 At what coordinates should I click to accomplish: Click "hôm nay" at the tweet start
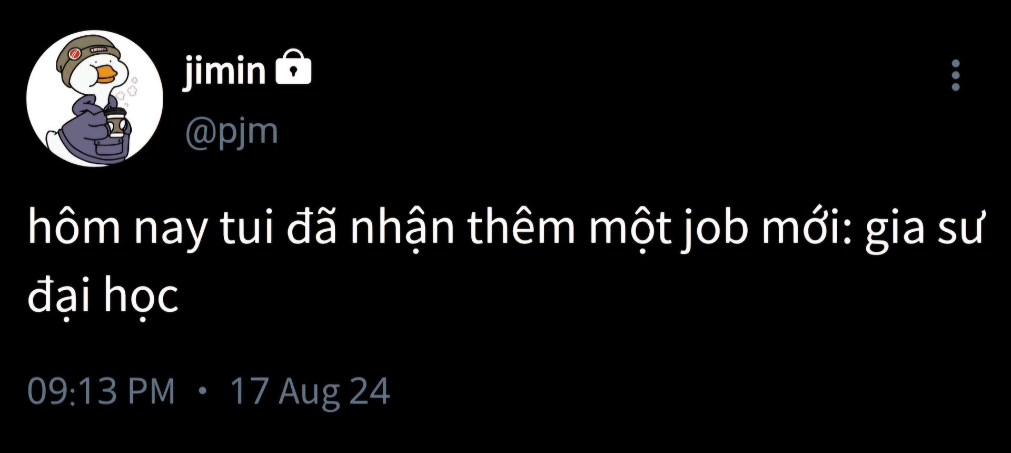point(117,228)
